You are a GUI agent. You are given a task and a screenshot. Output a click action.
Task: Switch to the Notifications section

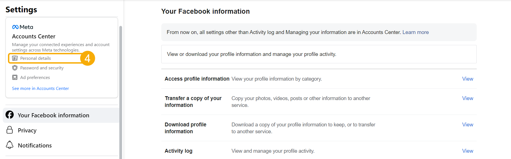point(35,145)
